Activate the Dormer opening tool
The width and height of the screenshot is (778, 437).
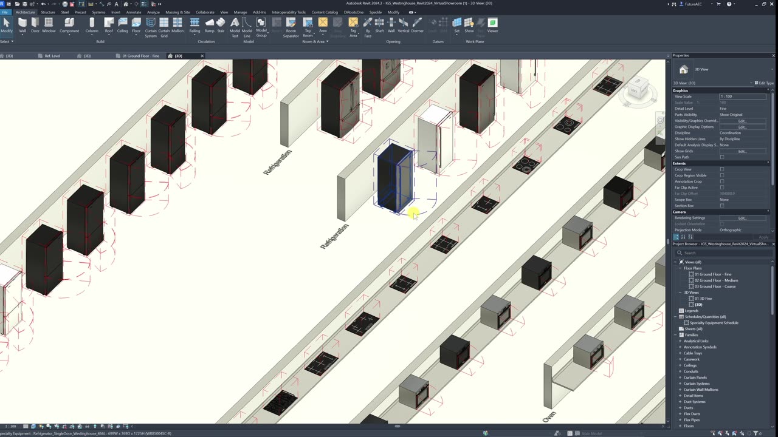pyautogui.click(x=417, y=25)
